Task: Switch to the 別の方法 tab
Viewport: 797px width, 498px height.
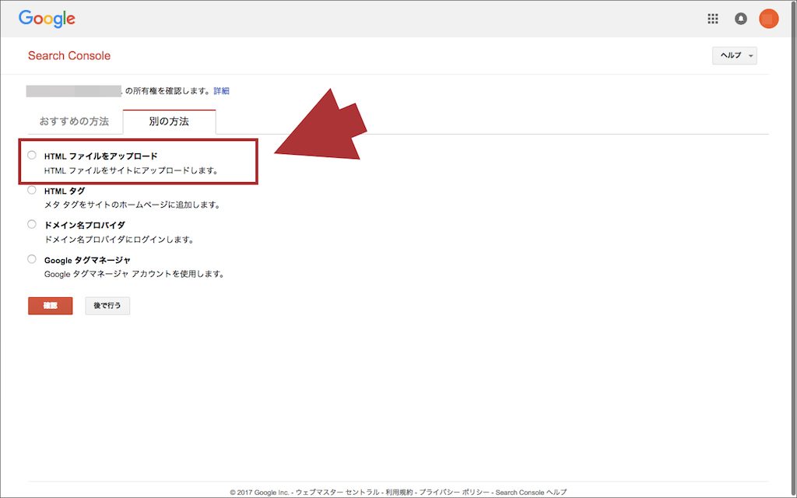Action: (x=169, y=121)
